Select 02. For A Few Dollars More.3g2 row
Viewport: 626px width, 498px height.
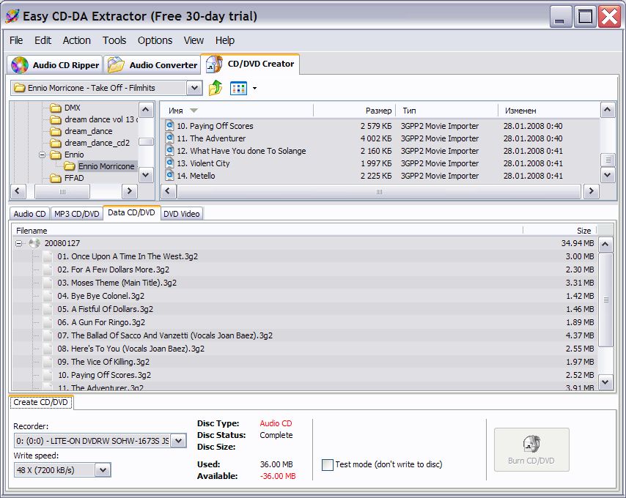[304, 270]
